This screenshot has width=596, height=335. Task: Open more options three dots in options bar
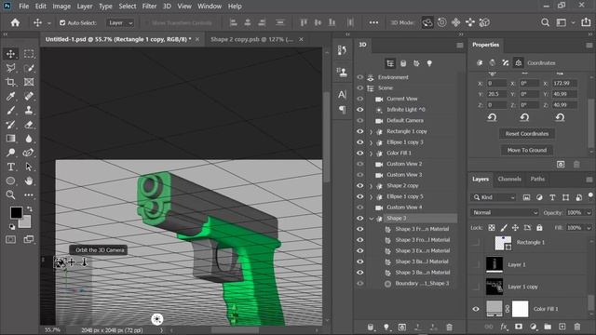pyautogui.click(x=373, y=22)
